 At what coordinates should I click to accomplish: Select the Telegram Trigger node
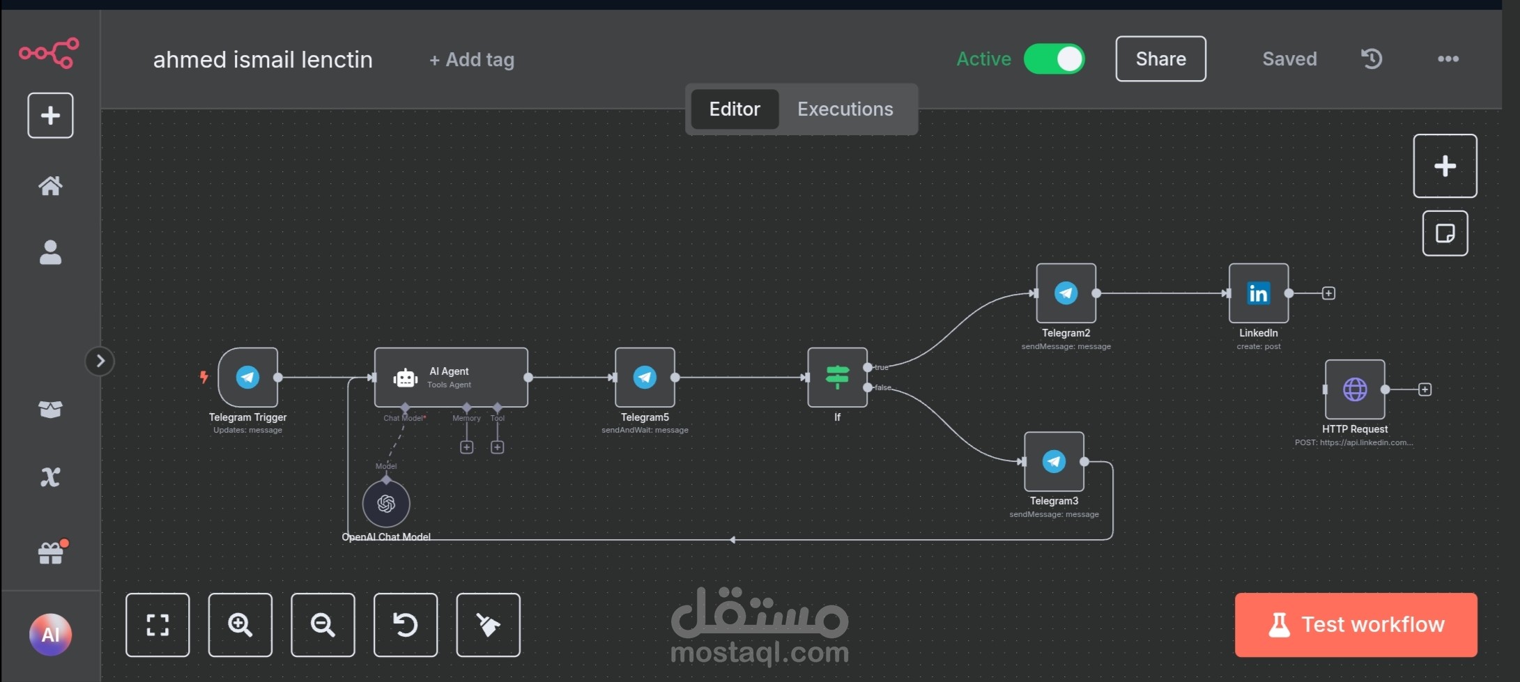coord(248,378)
